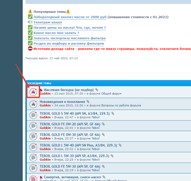Click topic icon for TEBOIL GOLD FE 0W-30
The height and width of the screenshot is (181, 191).
pyautogui.click(x=33, y=136)
